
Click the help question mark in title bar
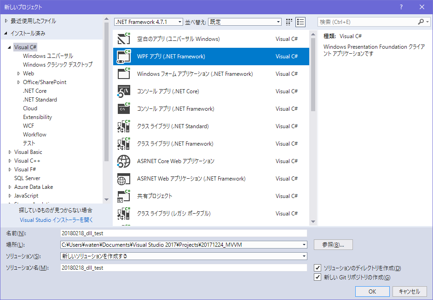pyautogui.click(x=401, y=7)
